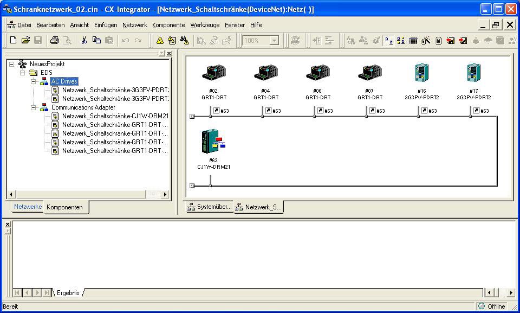Select the #06 GRT1-DRT device icon
Image resolution: width=520 pixels, height=313 pixels.
[318, 73]
